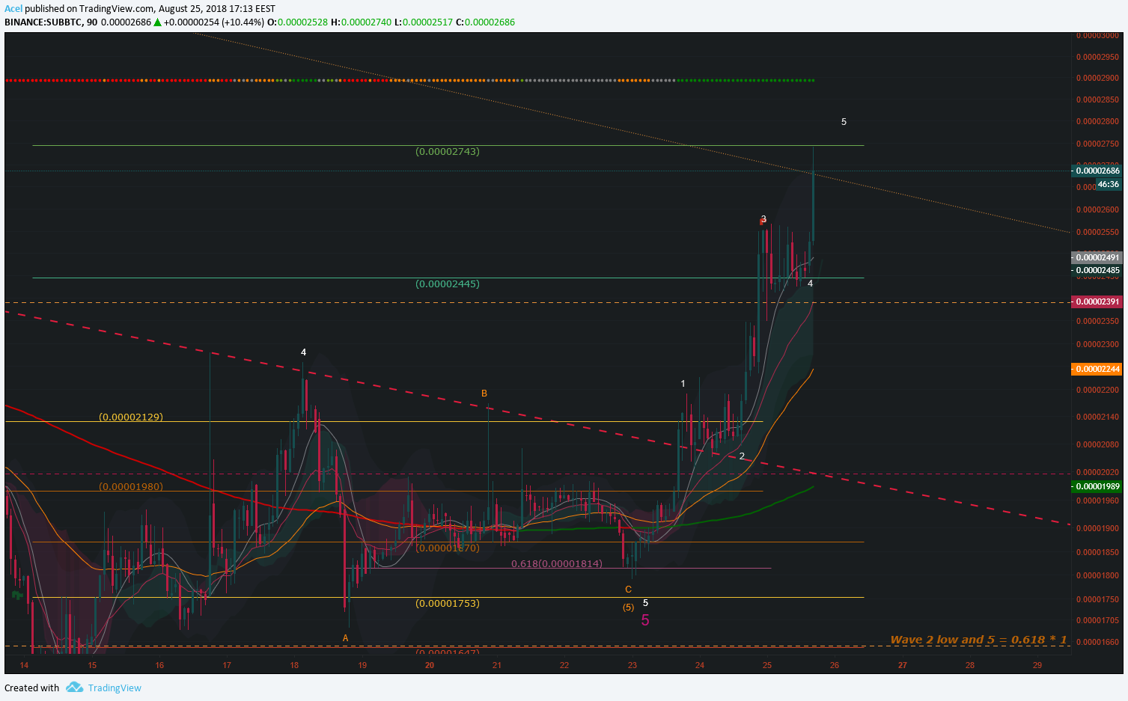The image size is (1128, 701).
Task: Click the 46:36 bar countdown label
Action: click(x=1109, y=184)
